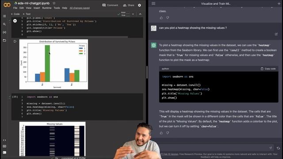Image resolution: width=283 pixels, height=159 pixels.
Task: Click the green Pclass 3 legend swatch
Action: [x=81, y=53]
